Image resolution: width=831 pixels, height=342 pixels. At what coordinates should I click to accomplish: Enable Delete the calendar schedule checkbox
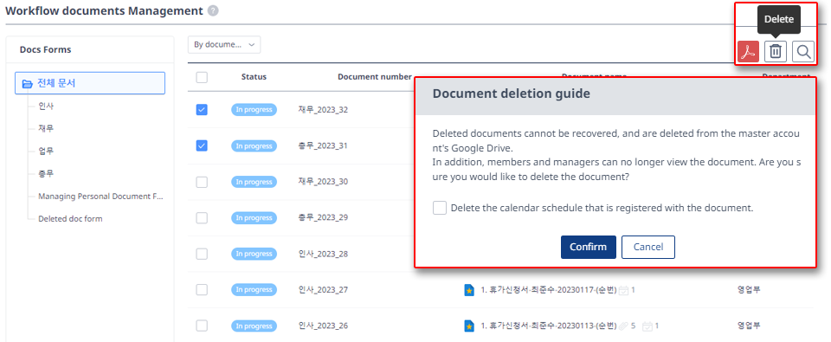click(x=440, y=208)
